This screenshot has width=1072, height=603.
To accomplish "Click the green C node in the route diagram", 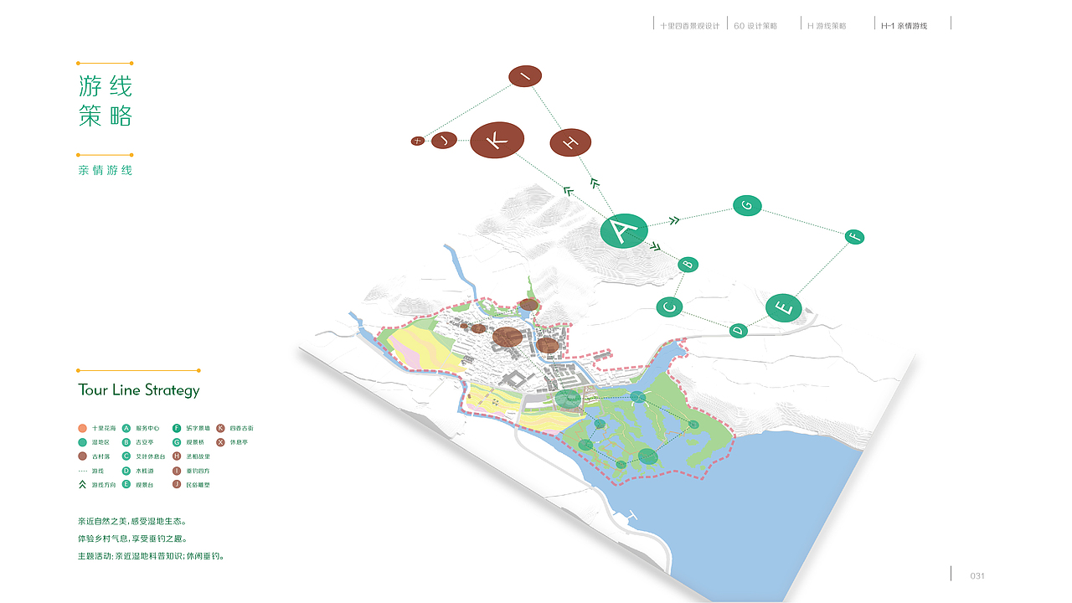I will (x=669, y=307).
